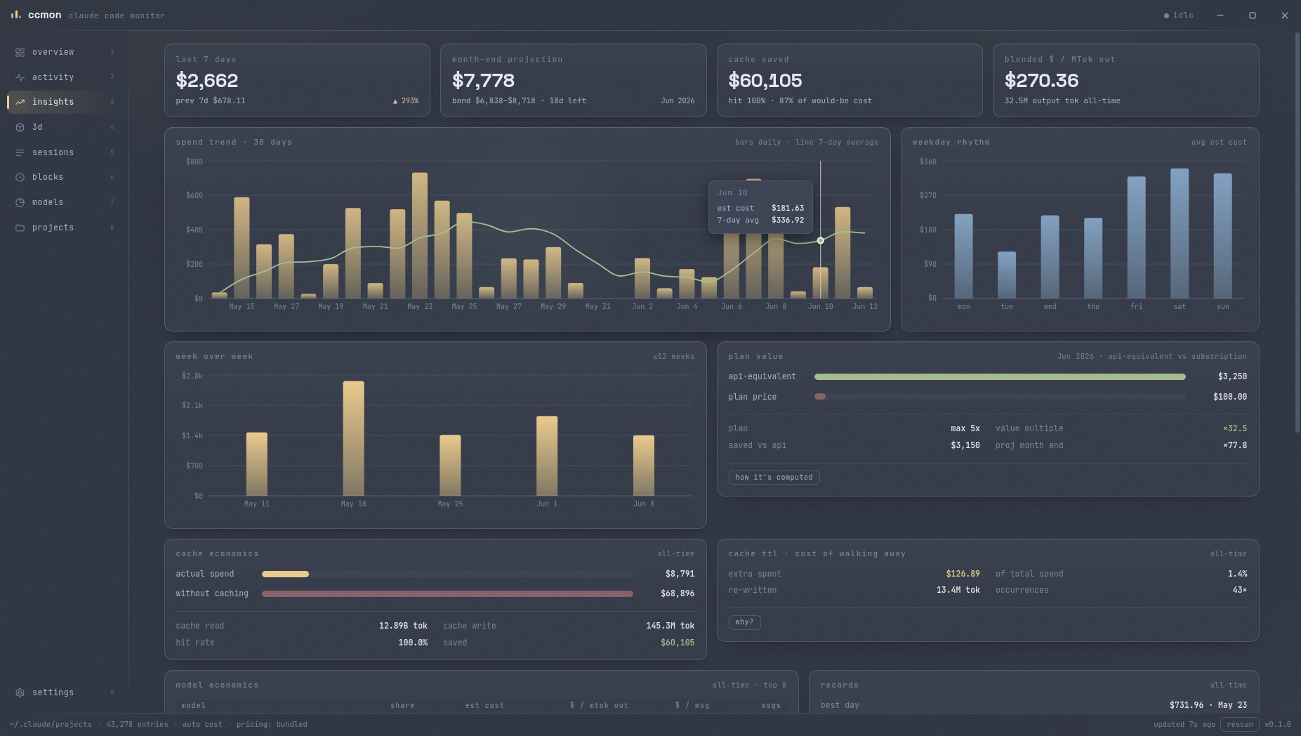Image resolution: width=1301 pixels, height=736 pixels.
Task: Click the overview grid icon in sidebar
Action: [20, 52]
